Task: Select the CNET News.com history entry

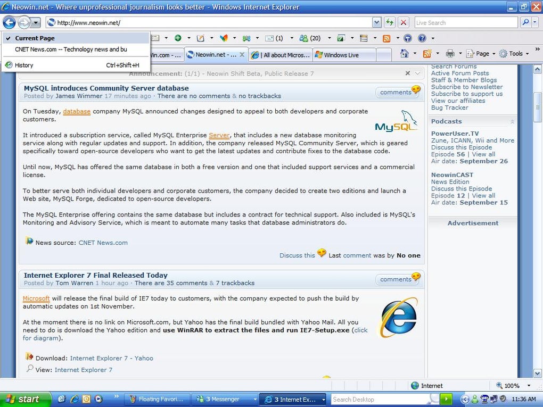Action: [76, 49]
